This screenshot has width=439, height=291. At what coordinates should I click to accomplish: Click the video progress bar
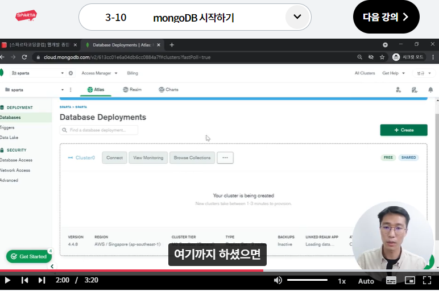pyautogui.click(x=219, y=271)
